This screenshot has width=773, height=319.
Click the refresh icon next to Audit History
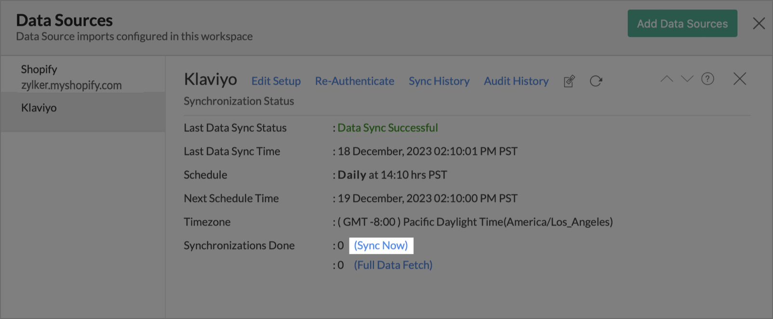point(596,81)
